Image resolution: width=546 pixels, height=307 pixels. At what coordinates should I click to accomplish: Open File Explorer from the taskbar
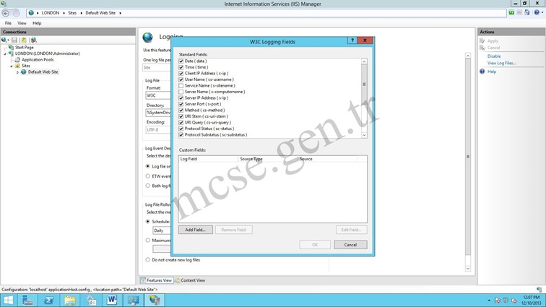(69, 300)
